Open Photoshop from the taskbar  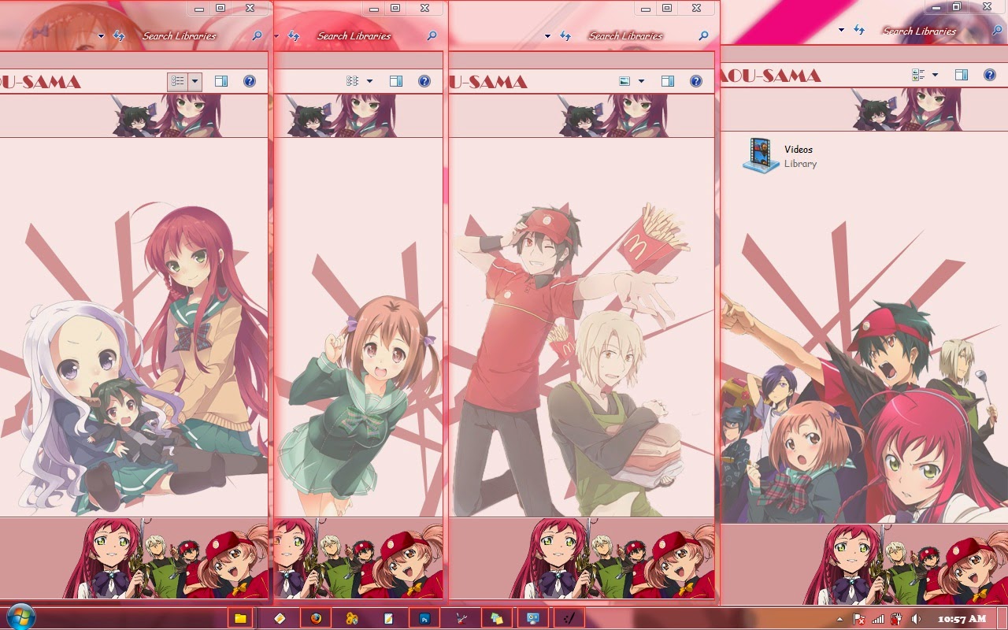[x=424, y=618]
